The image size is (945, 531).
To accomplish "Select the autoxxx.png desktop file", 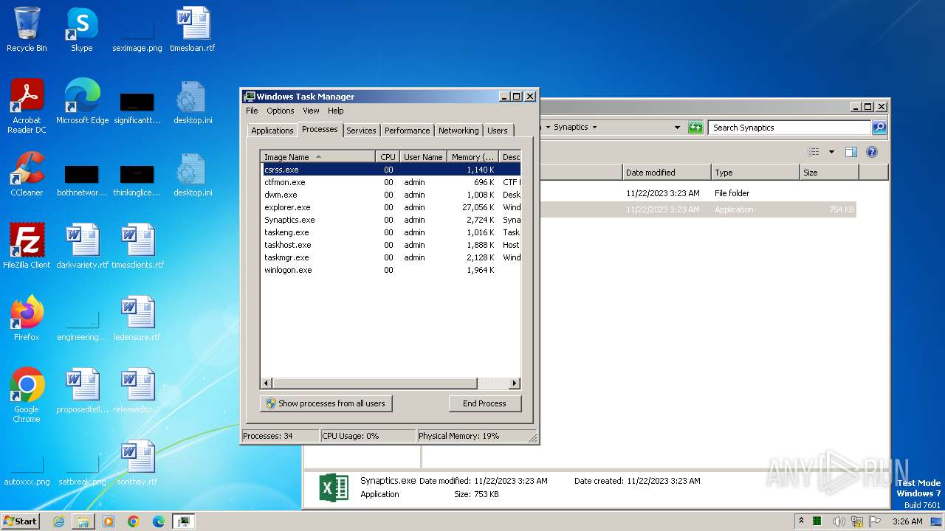I will coord(27,472).
